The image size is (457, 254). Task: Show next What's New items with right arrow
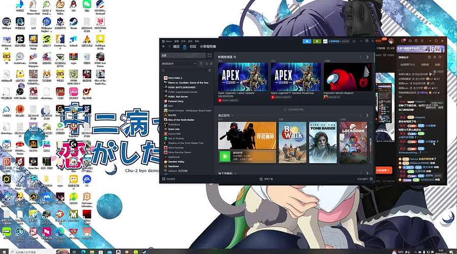(367, 57)
